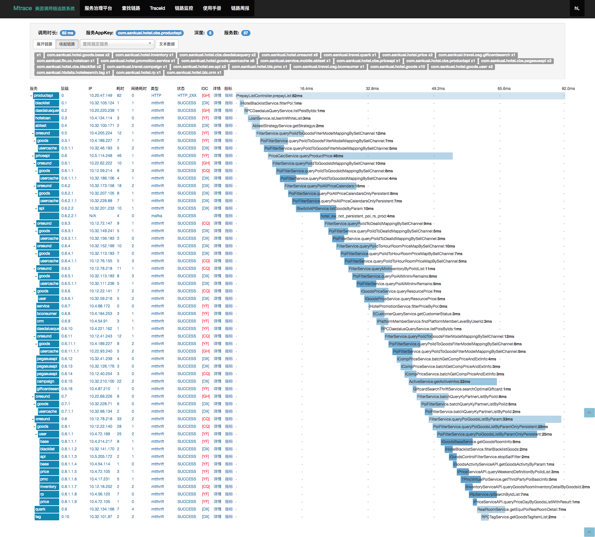Screen dimensions: 595x537
Task: Click mafka type in row 0.6.2.2.1
Action: 157,216
